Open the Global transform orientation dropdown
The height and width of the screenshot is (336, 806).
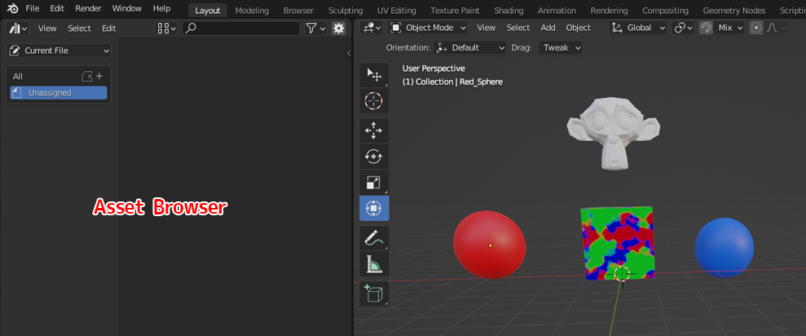coord(639,28)
